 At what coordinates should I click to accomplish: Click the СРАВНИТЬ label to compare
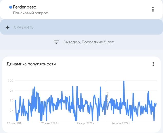[24, 27]
